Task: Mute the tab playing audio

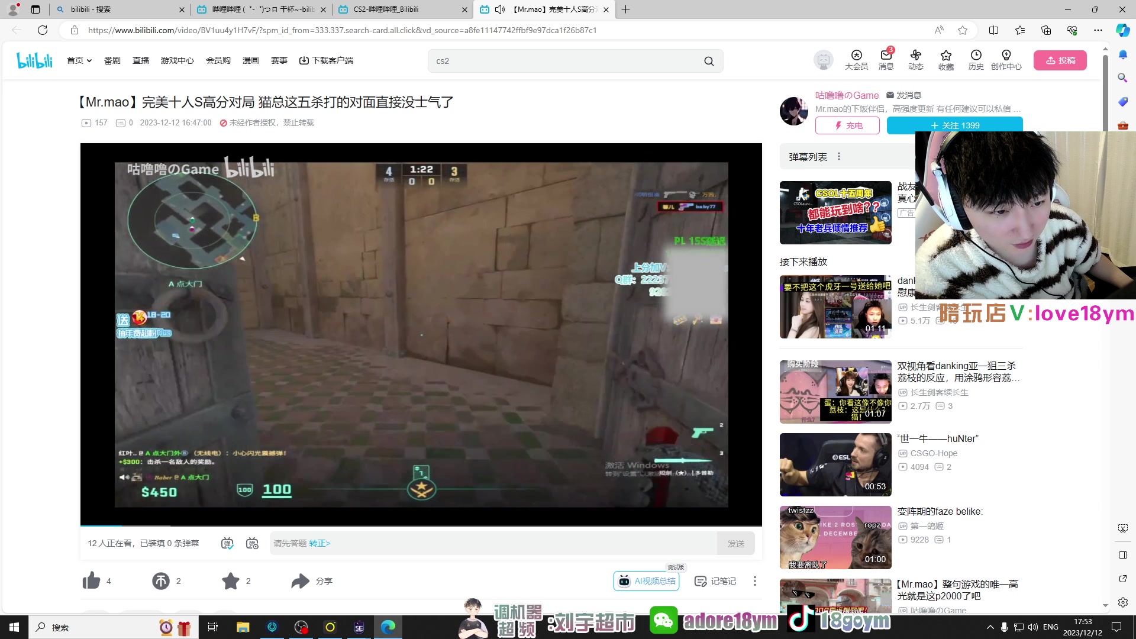Action: pyautogui.click(x=500, y=9)
